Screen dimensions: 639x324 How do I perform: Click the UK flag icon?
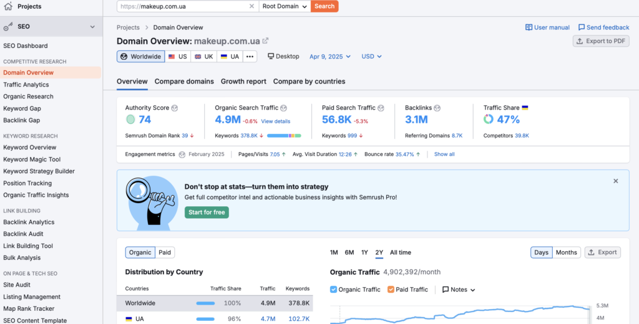198,57
